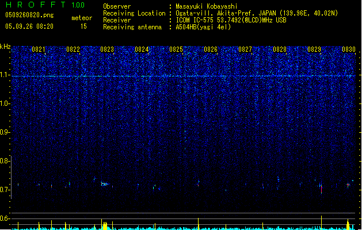The height and width of the screenshot is (230, 362).
Task: Click the 0826 time marker
Action: 211,49
